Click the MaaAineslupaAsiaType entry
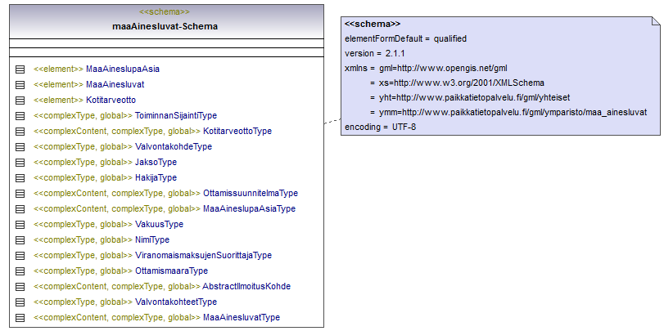 click(x=249, y=208)
